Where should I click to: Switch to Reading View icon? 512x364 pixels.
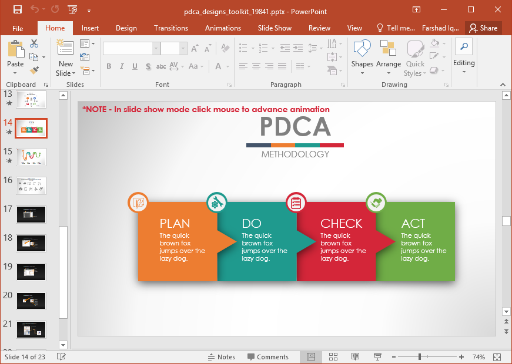[355, 357]
